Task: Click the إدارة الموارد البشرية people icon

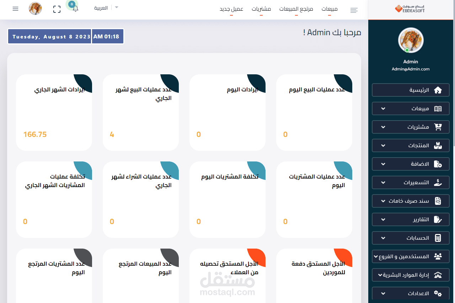Action: [438, 275]
